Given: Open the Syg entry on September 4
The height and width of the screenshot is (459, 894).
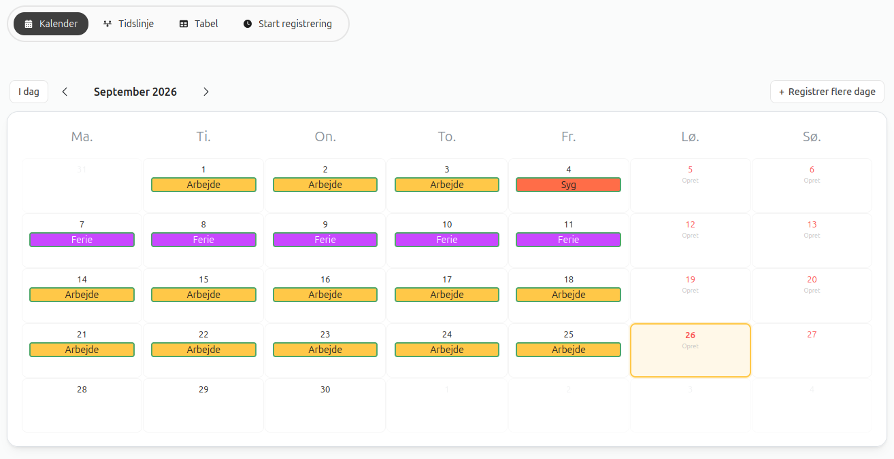Looking at the screenshot, I should 569,185.
